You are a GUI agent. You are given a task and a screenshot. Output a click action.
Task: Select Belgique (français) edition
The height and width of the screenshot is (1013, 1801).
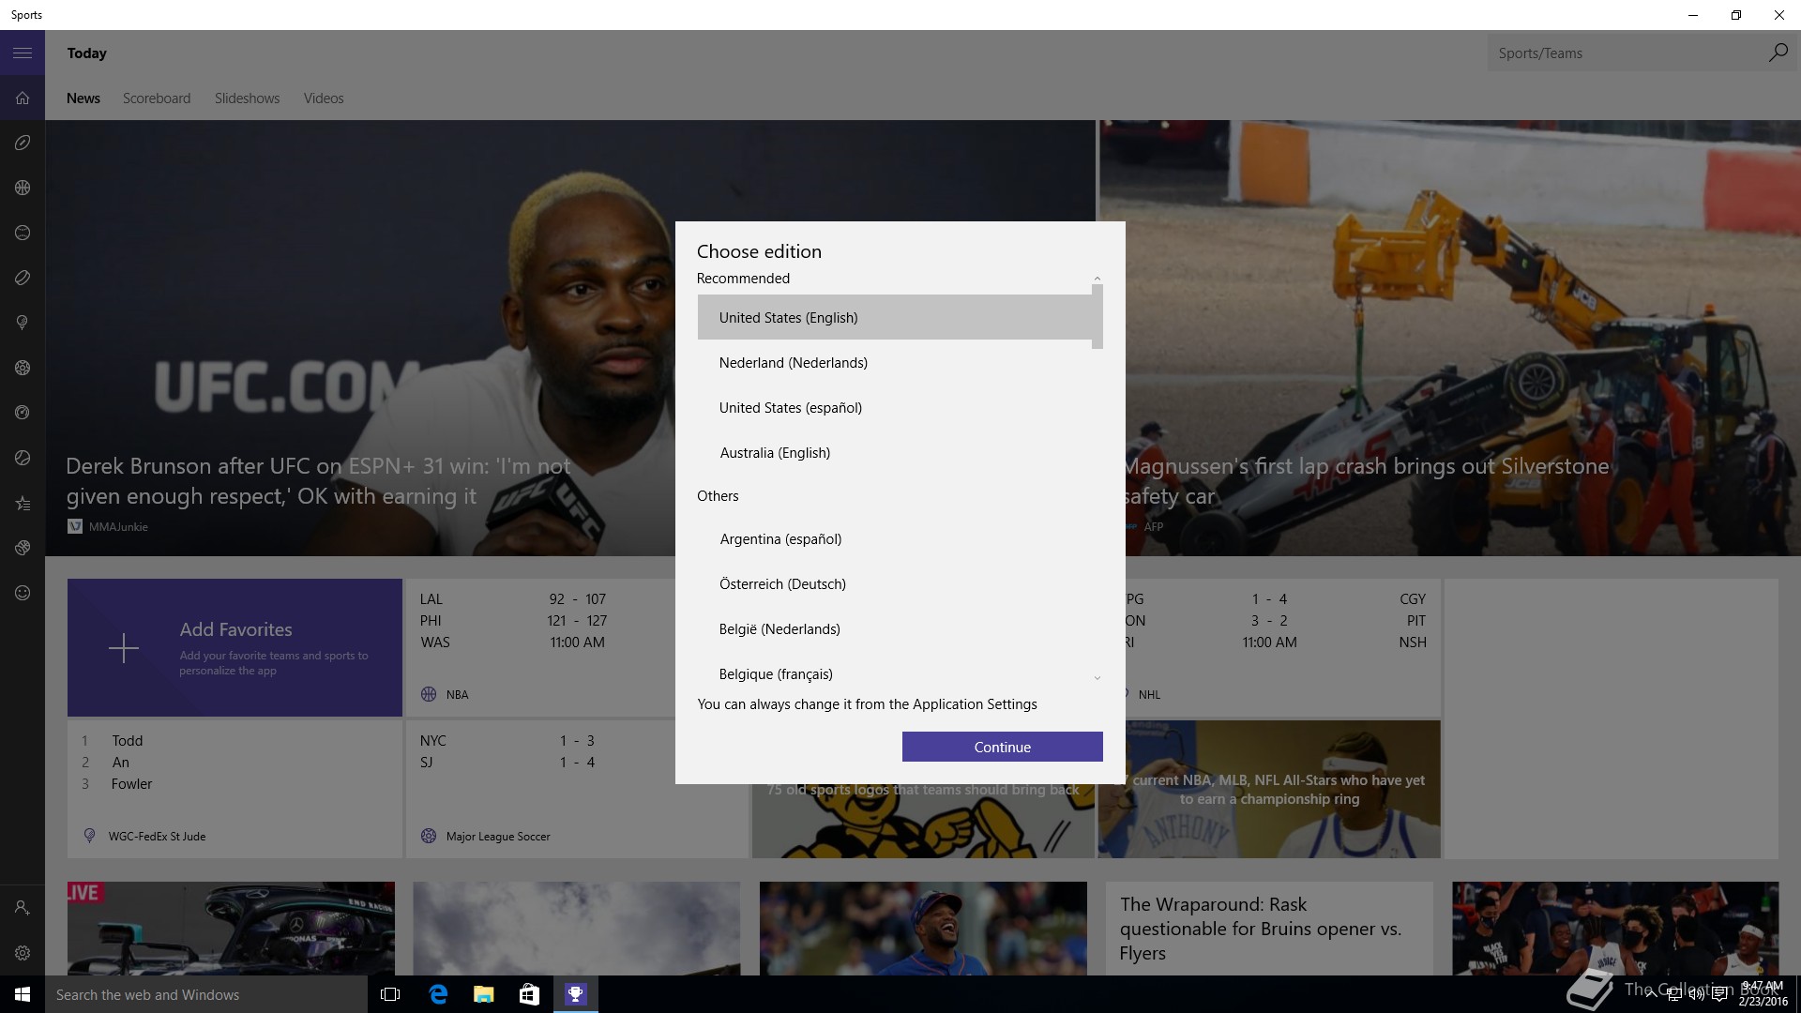895,674
